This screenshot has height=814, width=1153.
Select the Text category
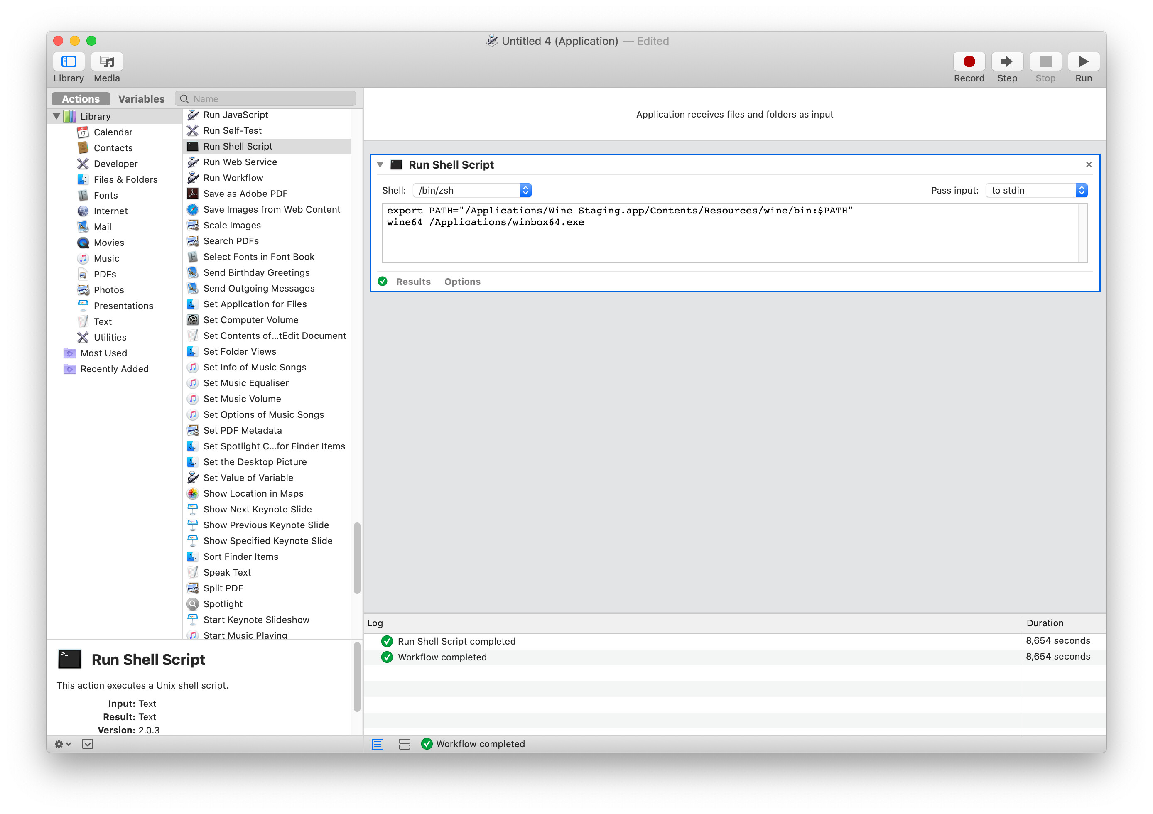[x=103, y=321]
